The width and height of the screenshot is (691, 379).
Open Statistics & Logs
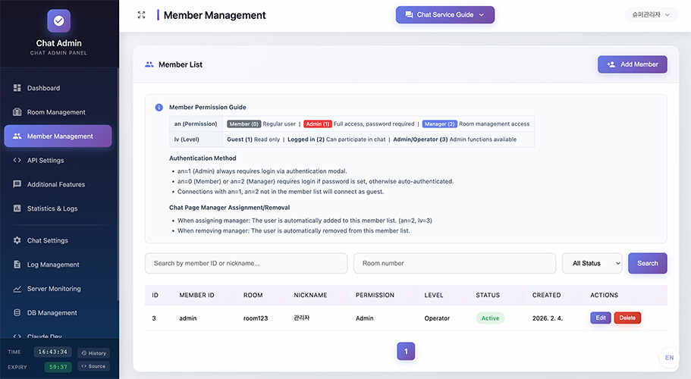[58, 208]
